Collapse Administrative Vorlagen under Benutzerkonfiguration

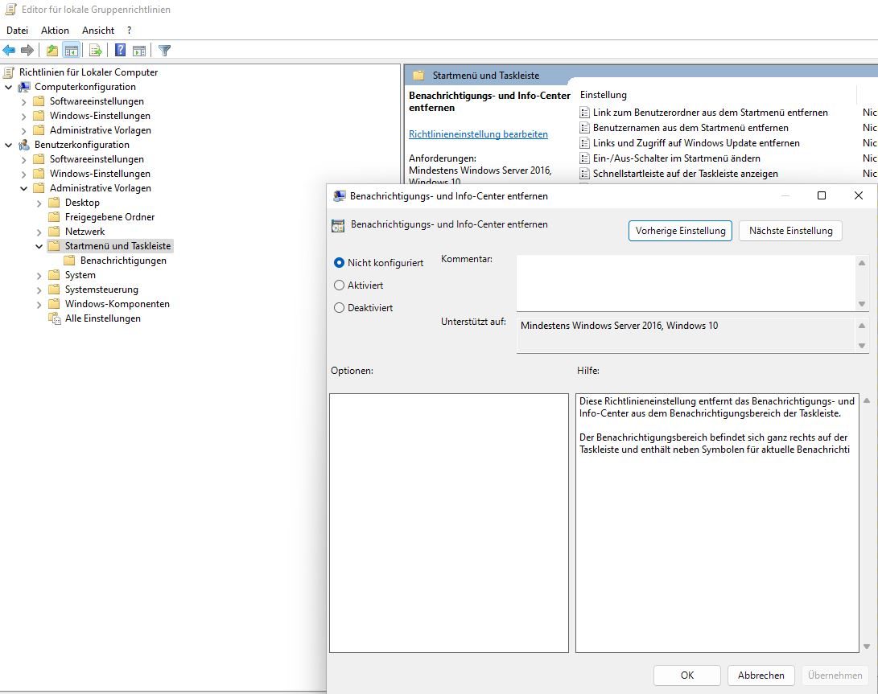tap(23, 189)
